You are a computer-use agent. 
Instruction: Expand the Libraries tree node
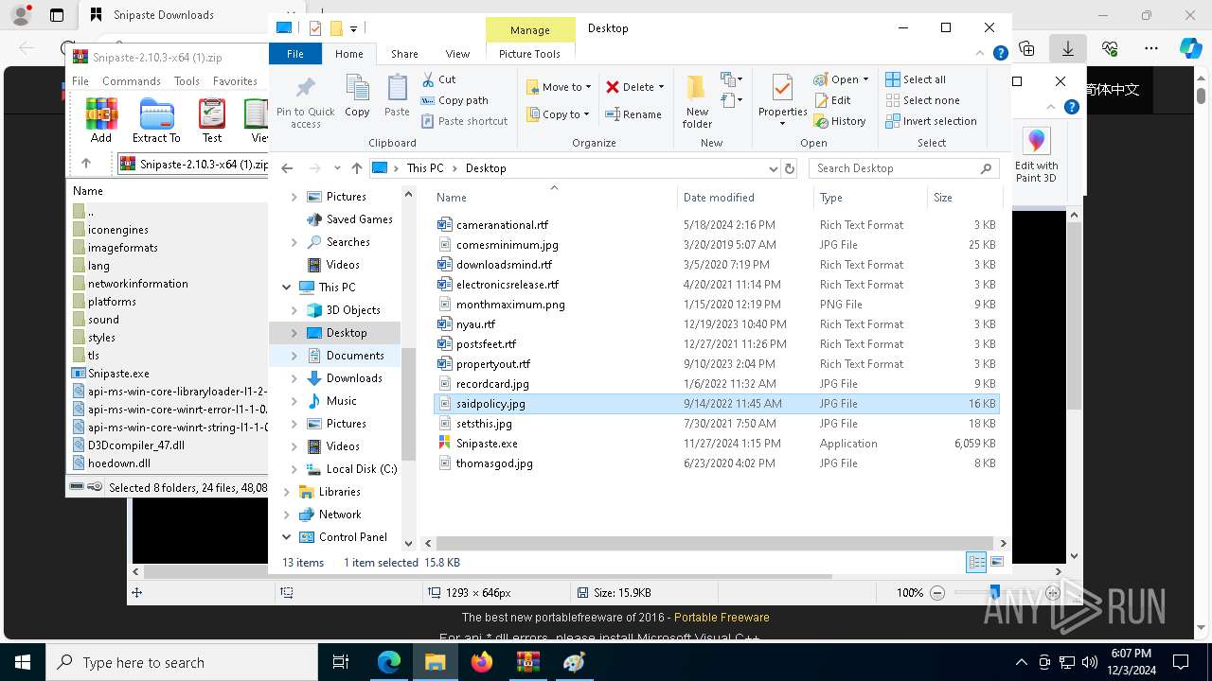pos(287,492)
